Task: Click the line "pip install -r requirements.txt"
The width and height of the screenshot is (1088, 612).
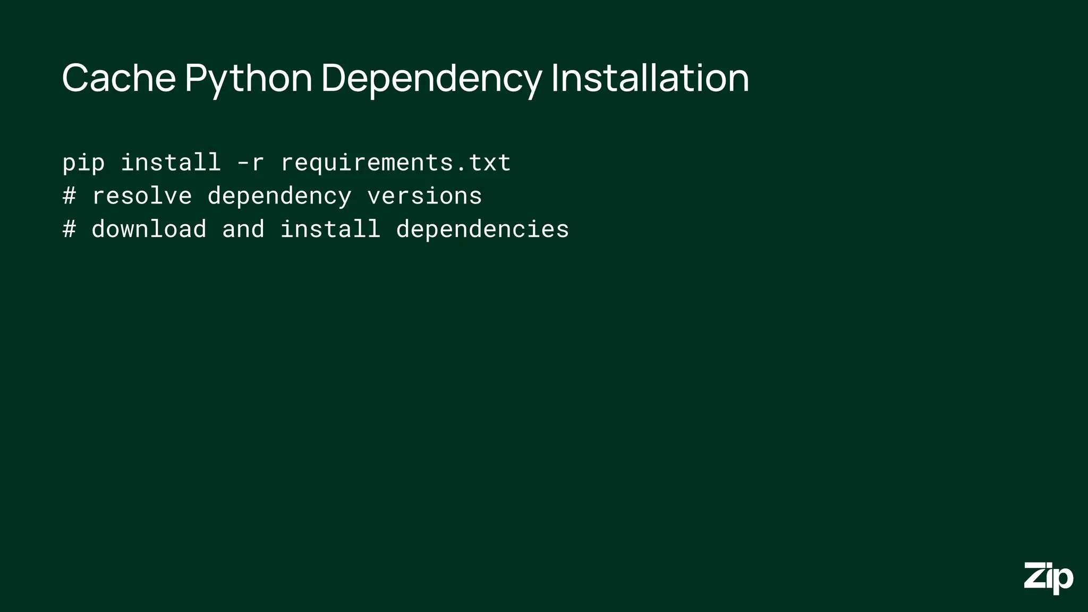Action: tap(286, 163)
